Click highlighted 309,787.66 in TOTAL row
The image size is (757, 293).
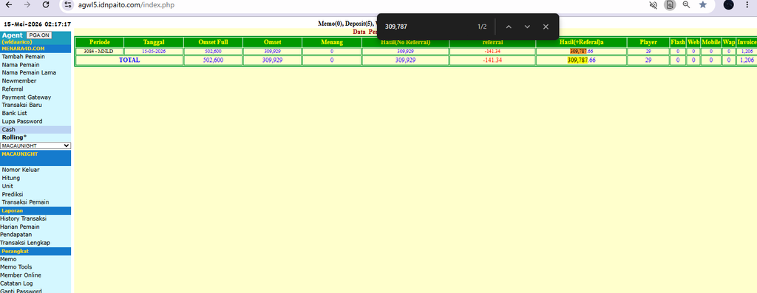pyautogui.click(x=582, y=61)
